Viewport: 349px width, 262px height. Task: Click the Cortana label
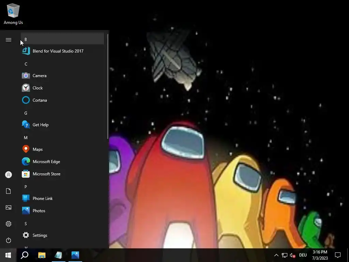(40, 100)
